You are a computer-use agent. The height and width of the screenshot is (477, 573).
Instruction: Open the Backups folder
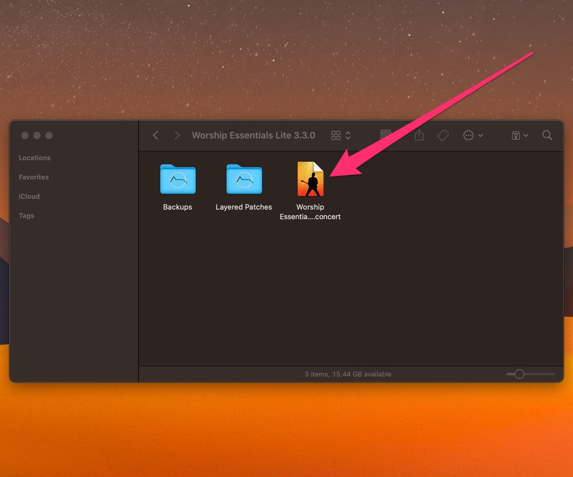pos(178,179)
